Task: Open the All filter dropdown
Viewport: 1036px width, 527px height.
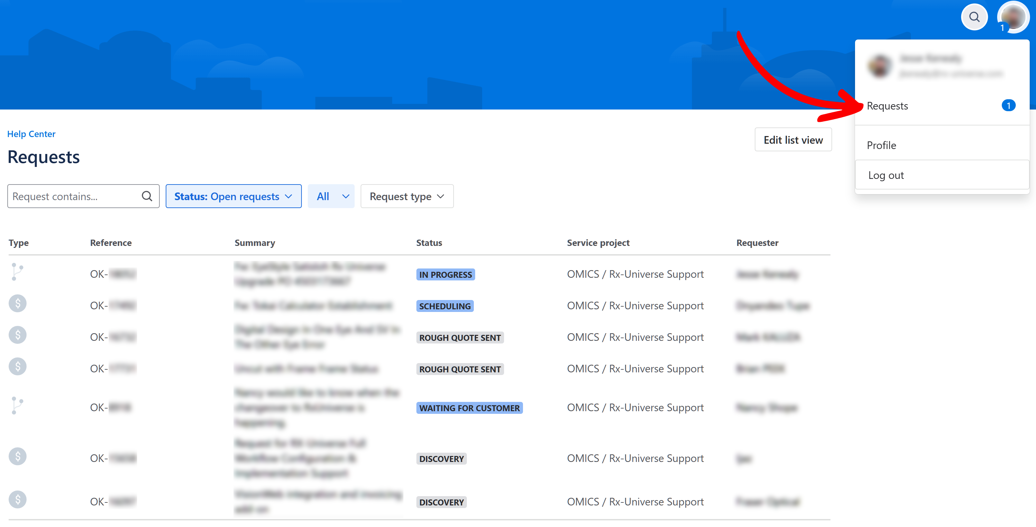Action: [x=331, y=196]
